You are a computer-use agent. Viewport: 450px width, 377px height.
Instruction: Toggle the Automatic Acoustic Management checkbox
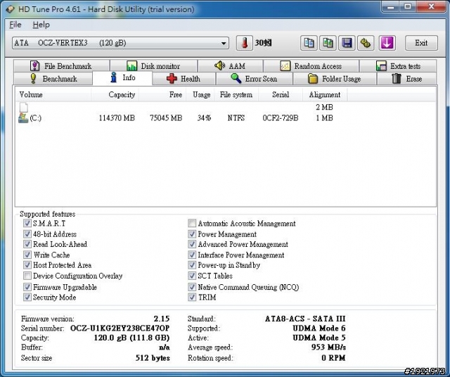(192, 224)
